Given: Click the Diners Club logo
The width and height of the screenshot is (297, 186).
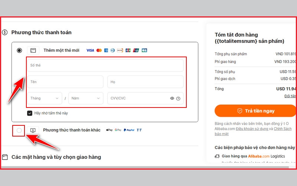Looking at the screenshot, I should coord(112,50).
